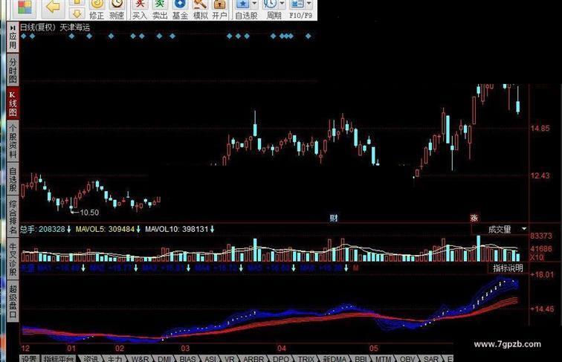Click the 设置 settings tab at bottom
The width and height of the screenshot is (562, 362).
pos(29,358)
